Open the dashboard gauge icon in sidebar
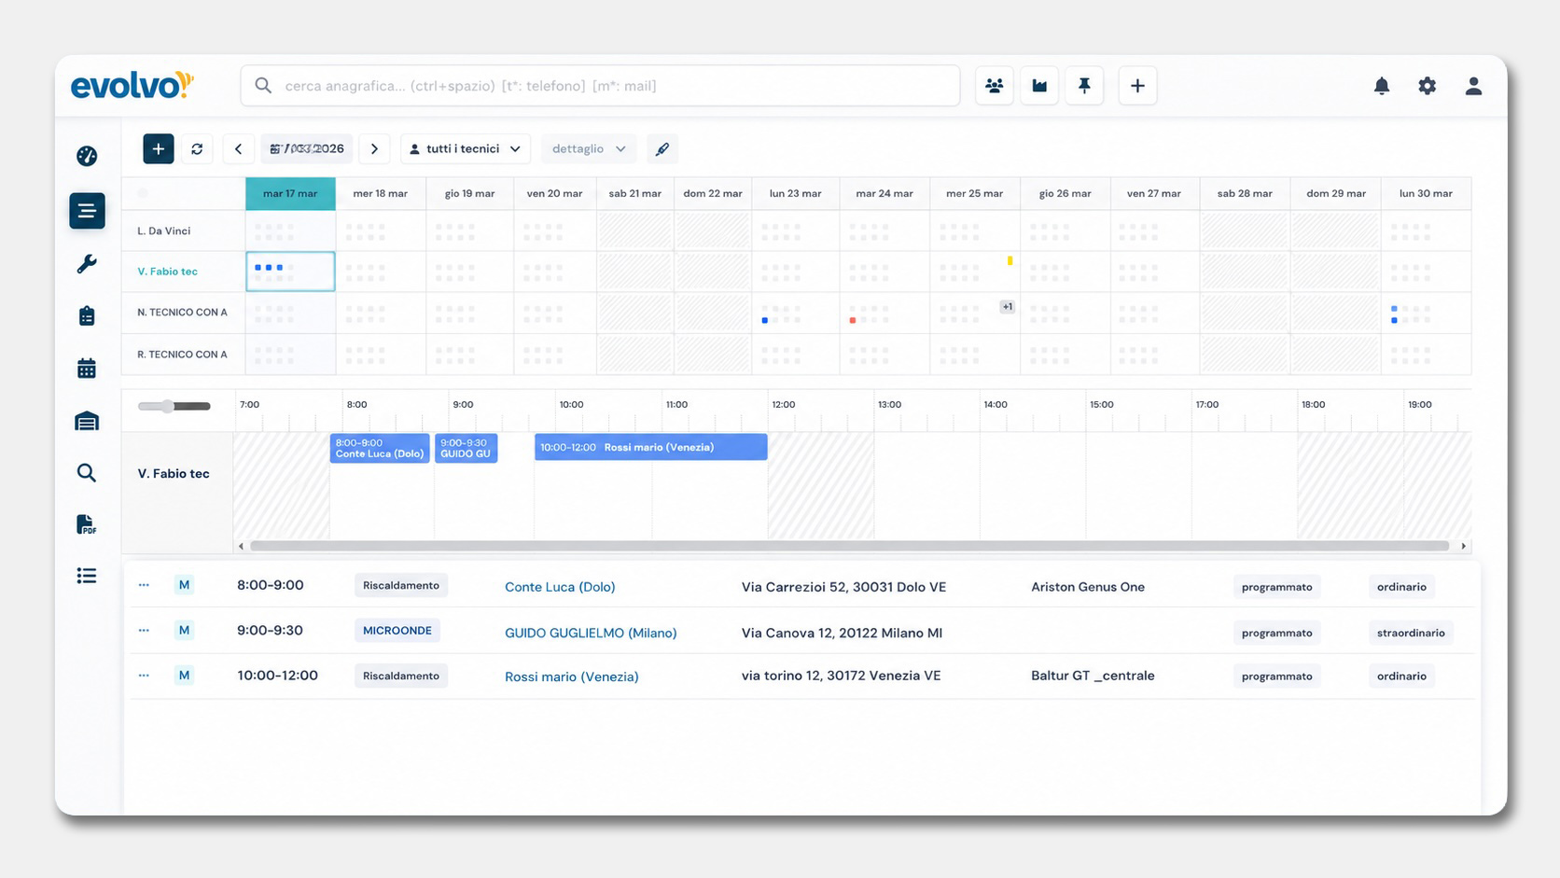This screenshot has width=1560, height=878. pyautogui.click(x=87, y=156)
